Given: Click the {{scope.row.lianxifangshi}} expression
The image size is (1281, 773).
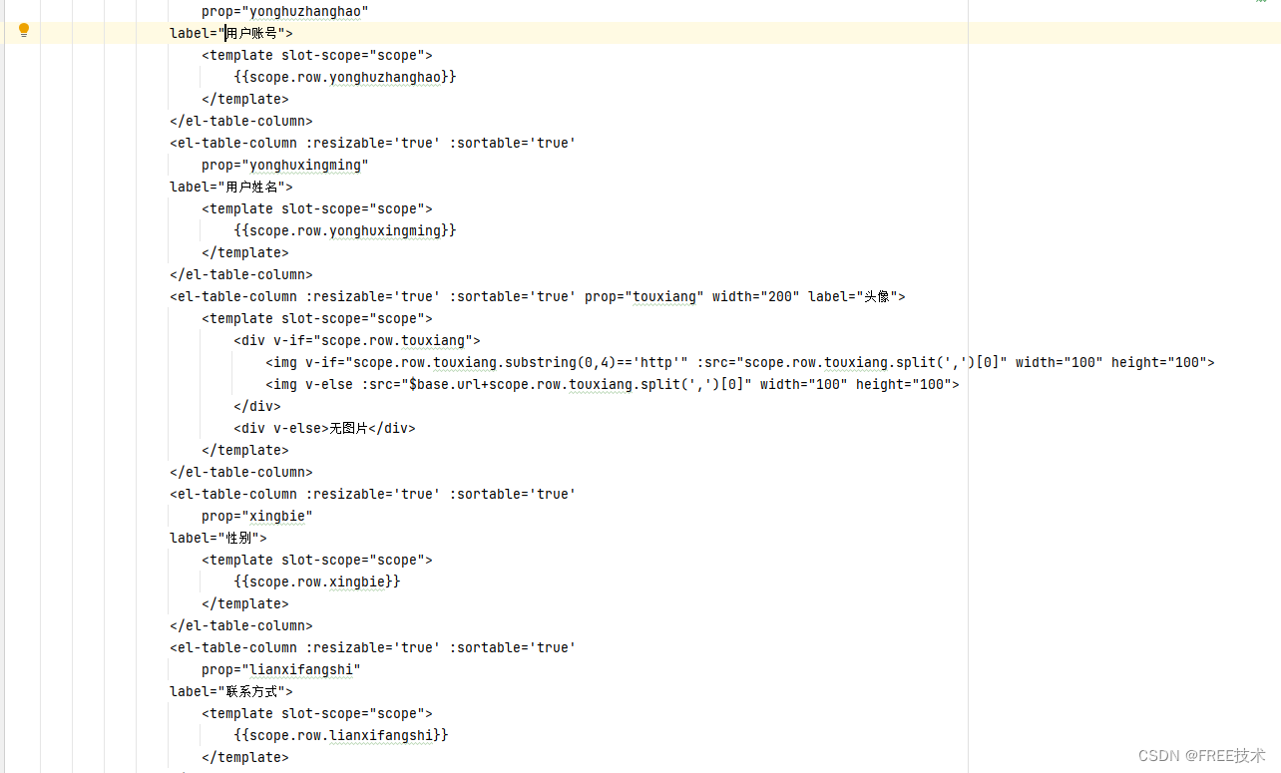Looking at the screenshot, I should 341,735.
